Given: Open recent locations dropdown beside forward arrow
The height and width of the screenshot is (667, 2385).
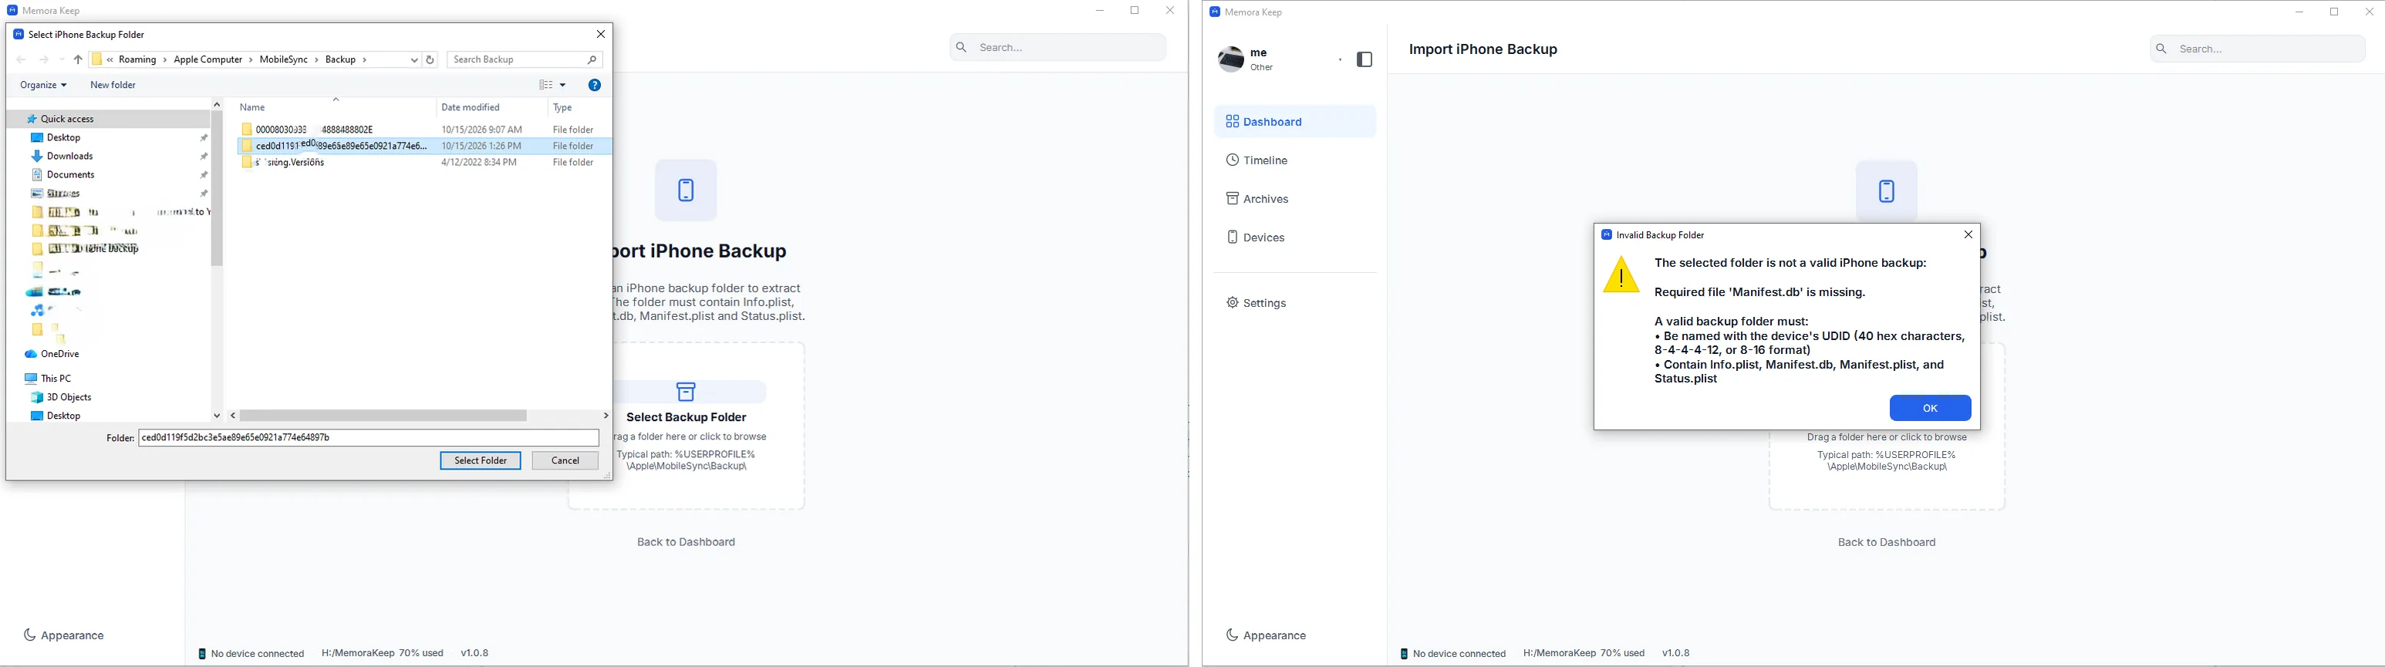Looking at the screenshot, I should point(62,60).
